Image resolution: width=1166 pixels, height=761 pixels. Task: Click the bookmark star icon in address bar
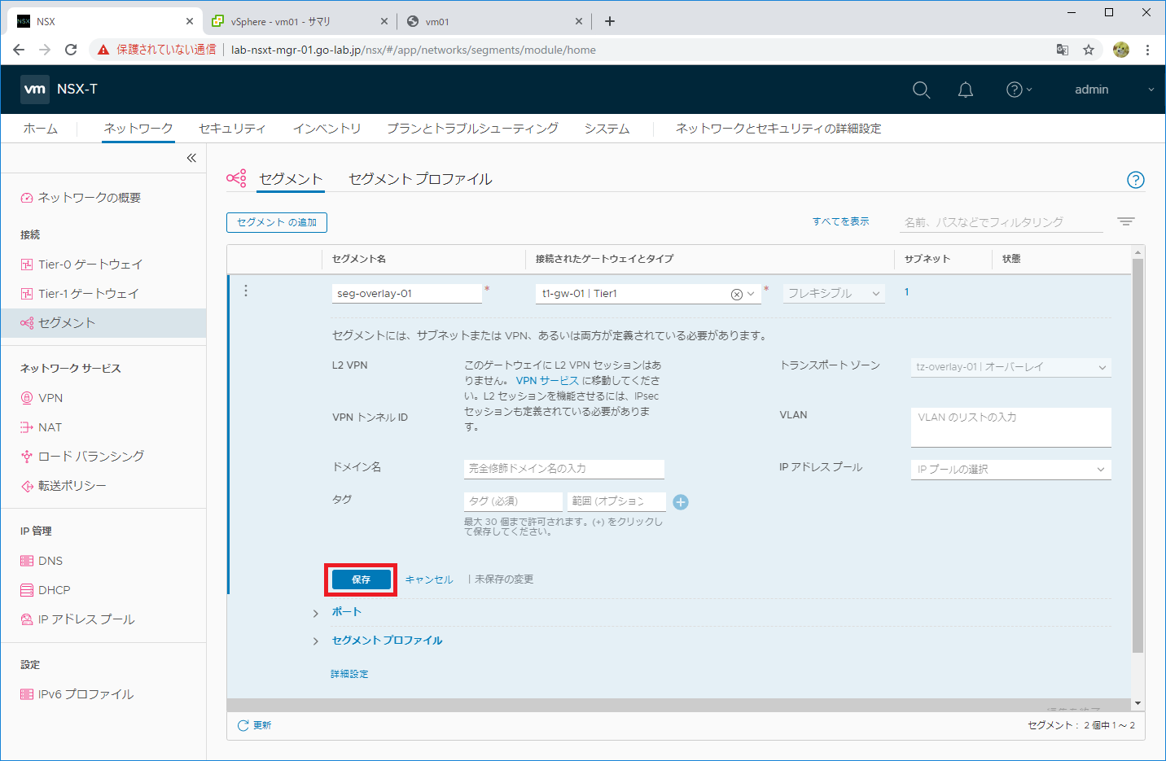click(1089, 50)
